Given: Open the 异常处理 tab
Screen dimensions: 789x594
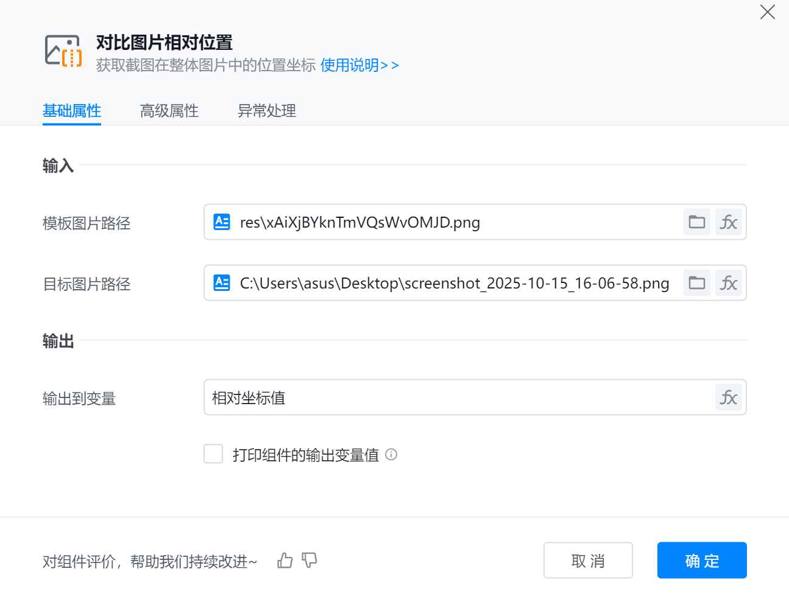Looking at the screenshot, I should point(267,111).
